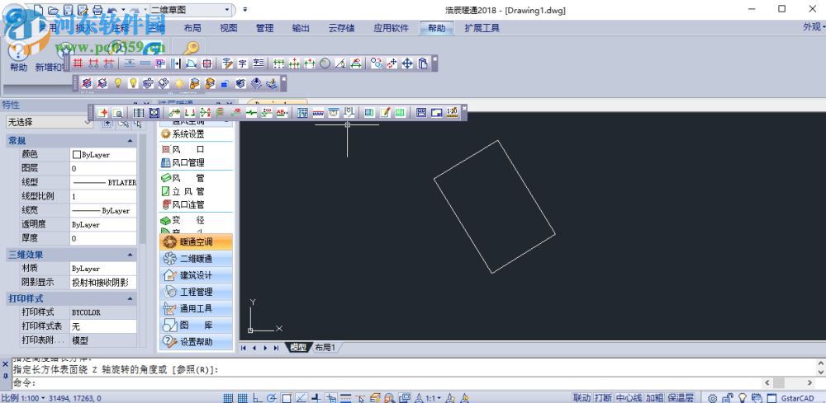
Task: Open the 比例 1:100 scale dropdown
Action: (23, 398)
